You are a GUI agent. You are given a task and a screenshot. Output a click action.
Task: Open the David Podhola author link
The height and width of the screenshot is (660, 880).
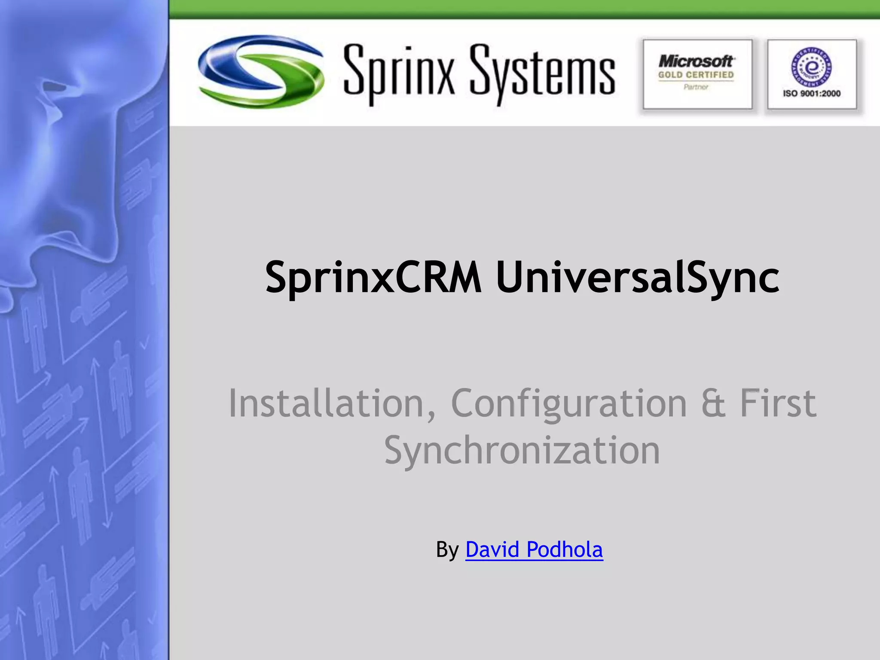pos(534,550)
